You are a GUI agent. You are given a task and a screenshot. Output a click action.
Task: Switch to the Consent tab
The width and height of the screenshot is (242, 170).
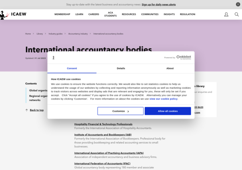pos(72,68)
